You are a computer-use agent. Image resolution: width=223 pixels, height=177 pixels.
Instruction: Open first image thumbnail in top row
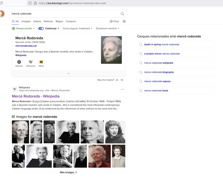[20, 132]
